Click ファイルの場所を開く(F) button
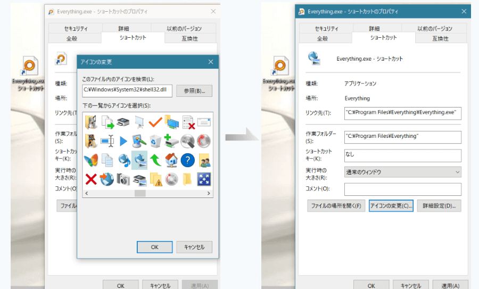This screenshot has height=289, width=479. click(336, 205)
